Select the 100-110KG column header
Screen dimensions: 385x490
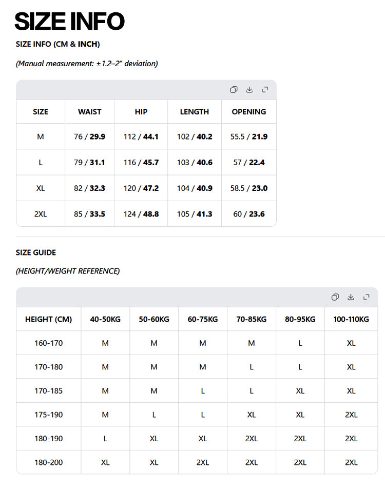351,319
